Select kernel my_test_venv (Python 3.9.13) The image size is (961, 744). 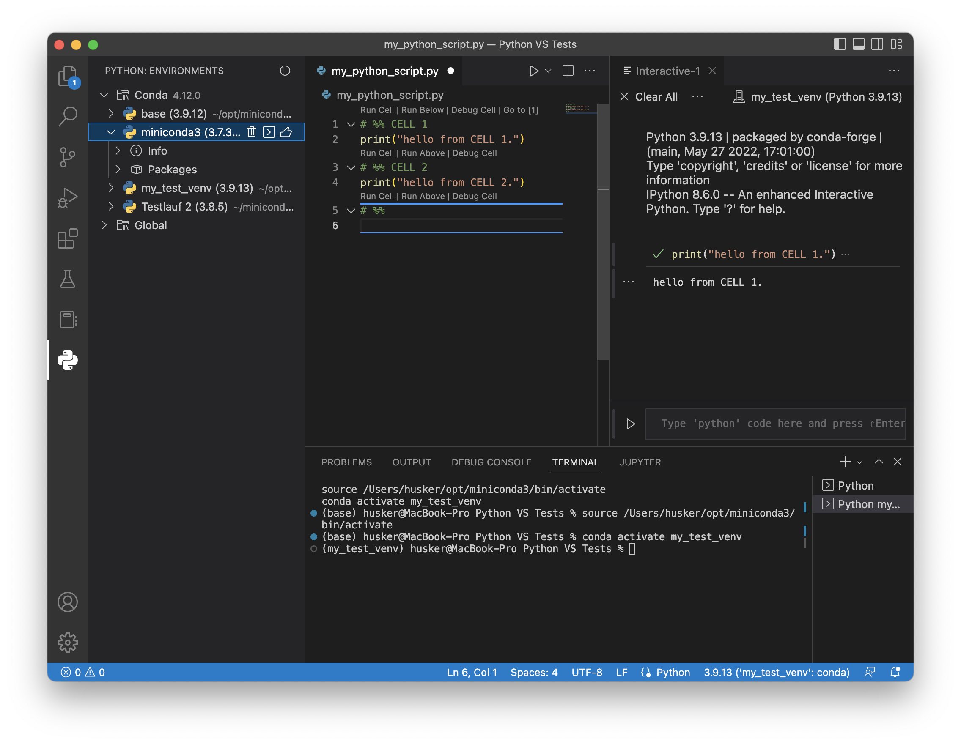tap(818, 97)
